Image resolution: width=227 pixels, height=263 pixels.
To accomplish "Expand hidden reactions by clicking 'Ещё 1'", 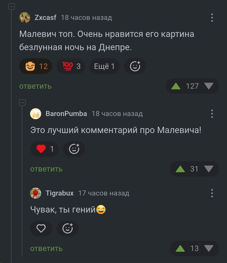I will (x=104, y=66).
